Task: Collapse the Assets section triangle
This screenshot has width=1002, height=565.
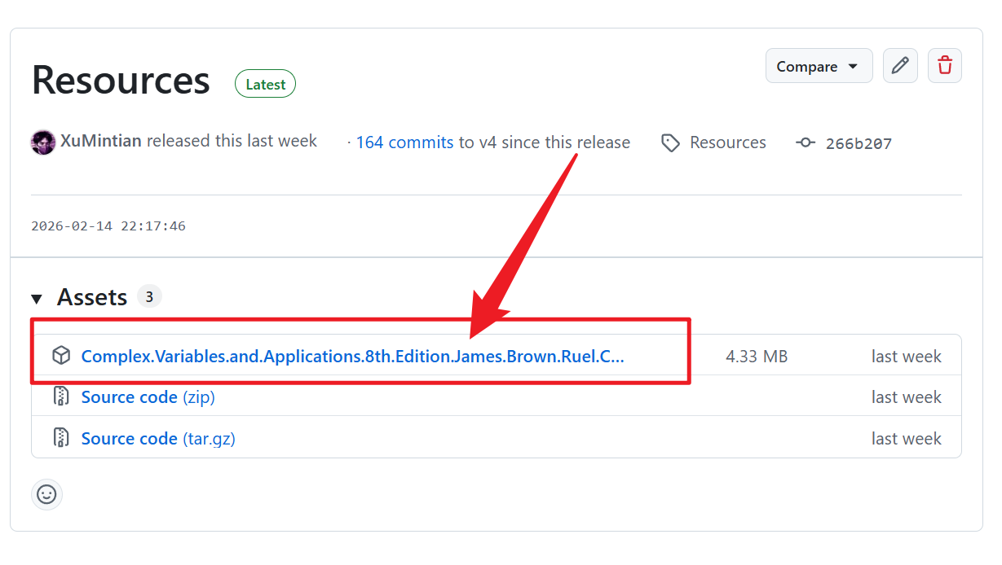Action: point(37,299)
